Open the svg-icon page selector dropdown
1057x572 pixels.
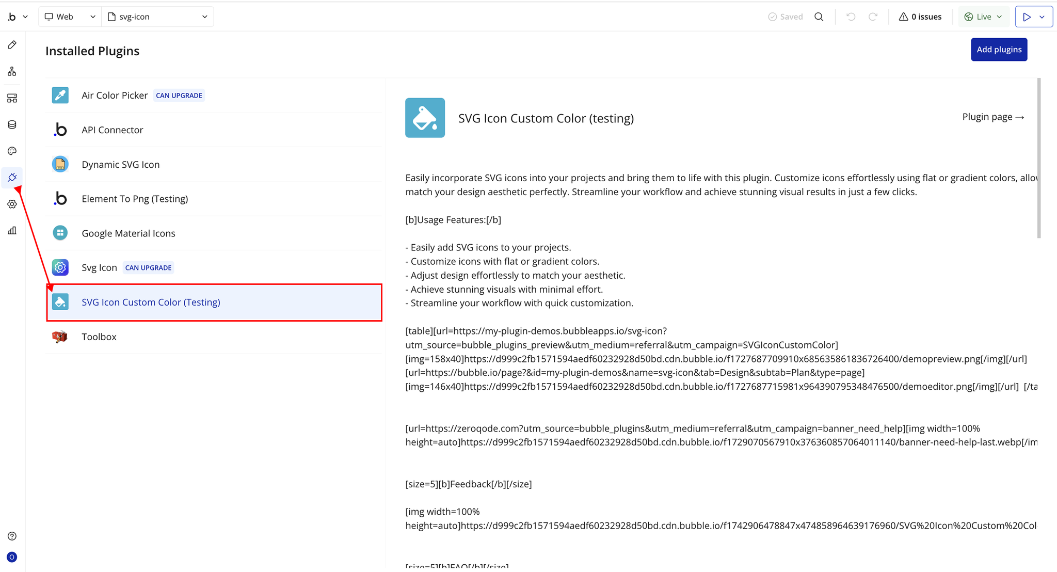point(157,17)
